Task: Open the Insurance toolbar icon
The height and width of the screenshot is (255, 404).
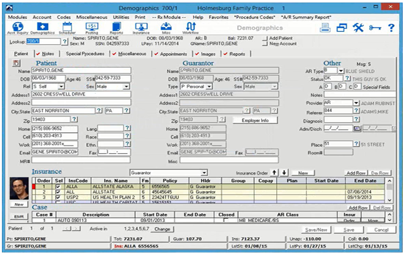Action: pos(141,28)
